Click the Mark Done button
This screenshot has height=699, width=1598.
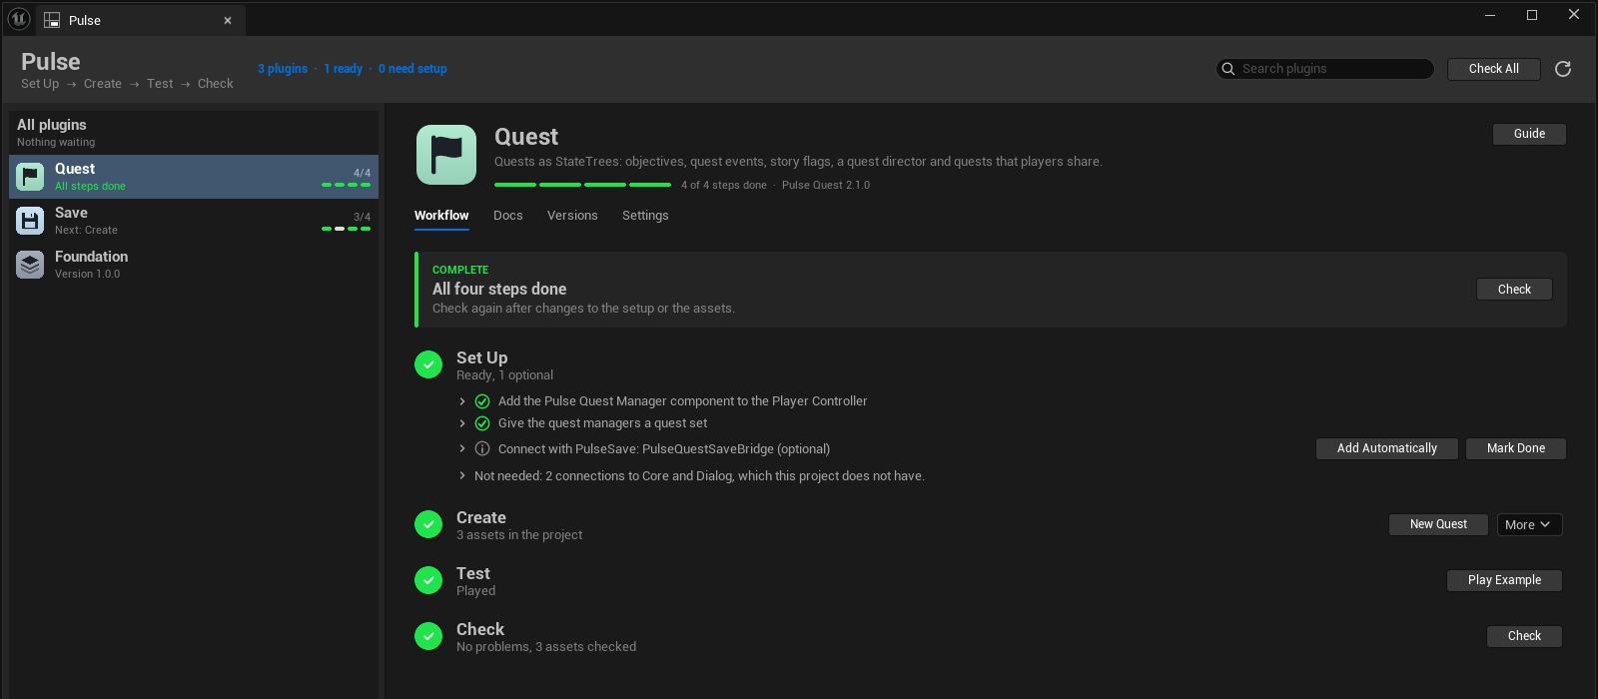point(1516,448)
